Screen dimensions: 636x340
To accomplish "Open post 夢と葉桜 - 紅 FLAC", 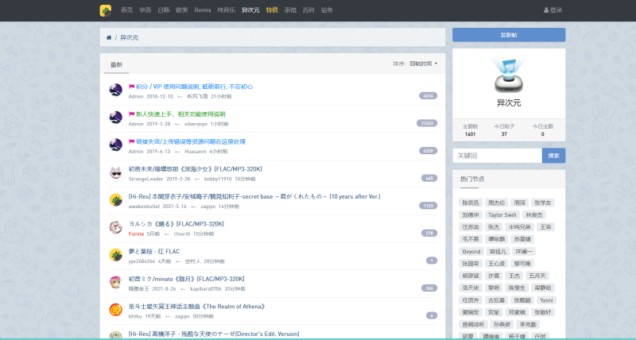I will click(154, 252).
